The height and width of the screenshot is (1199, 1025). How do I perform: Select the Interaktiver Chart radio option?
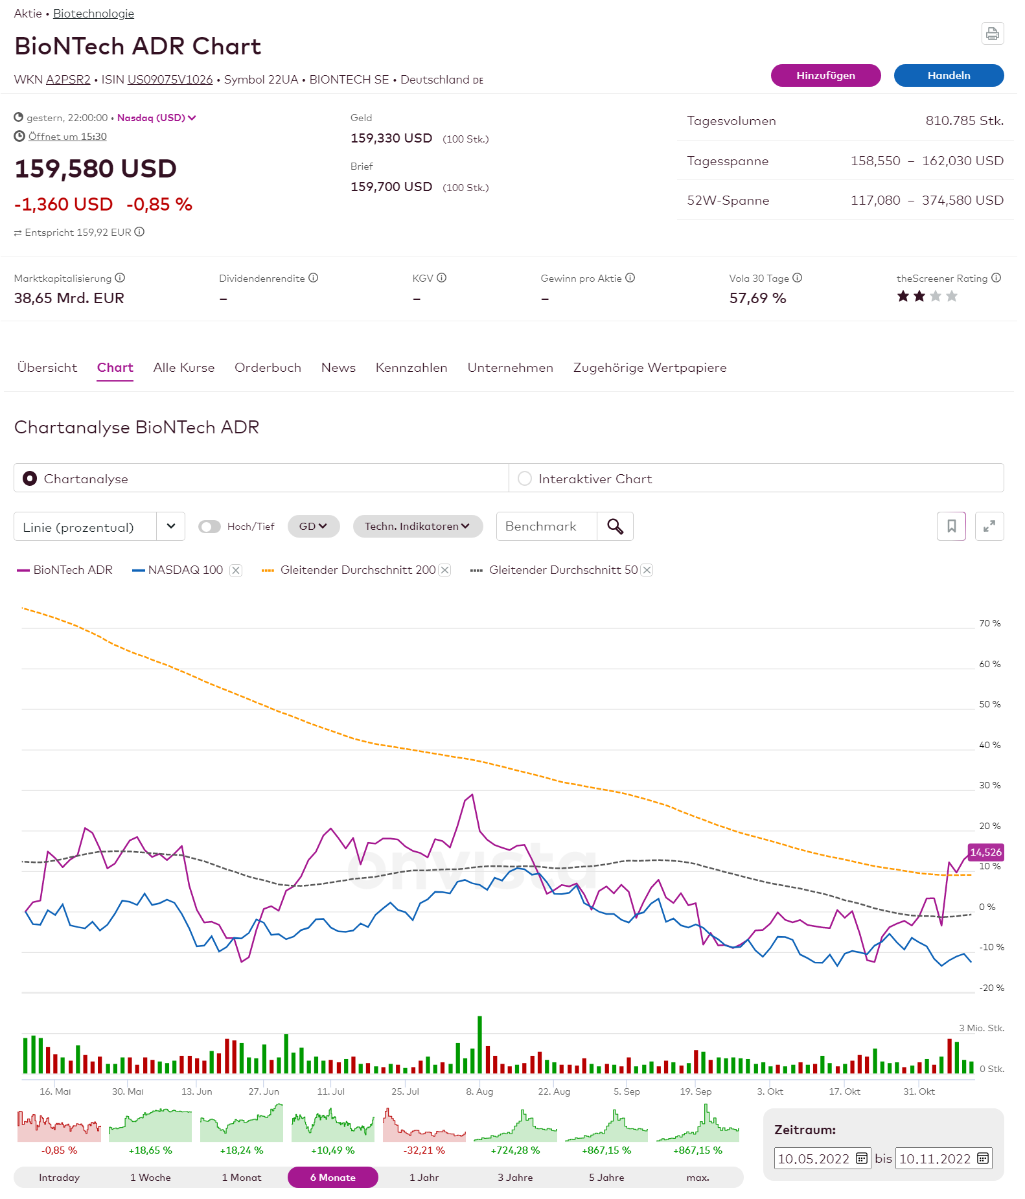525,478
